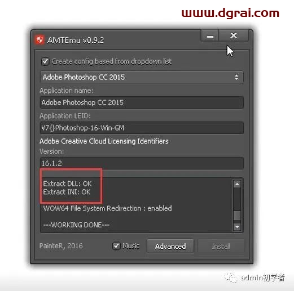Click the Application LEID text field

click(x=142, y=128)
